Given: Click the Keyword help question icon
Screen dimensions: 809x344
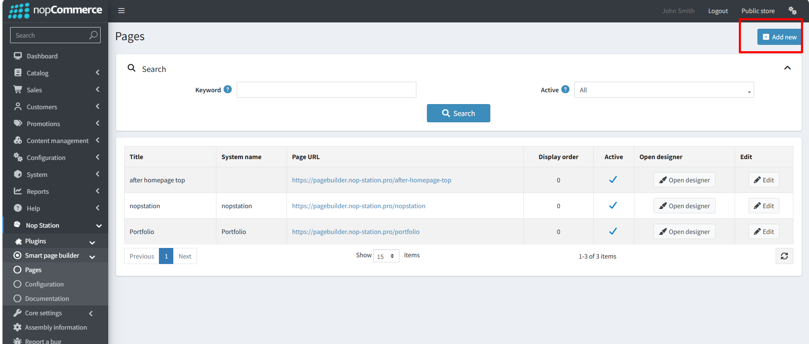Looking at the screenshot, I should click(x=228, y=89).
